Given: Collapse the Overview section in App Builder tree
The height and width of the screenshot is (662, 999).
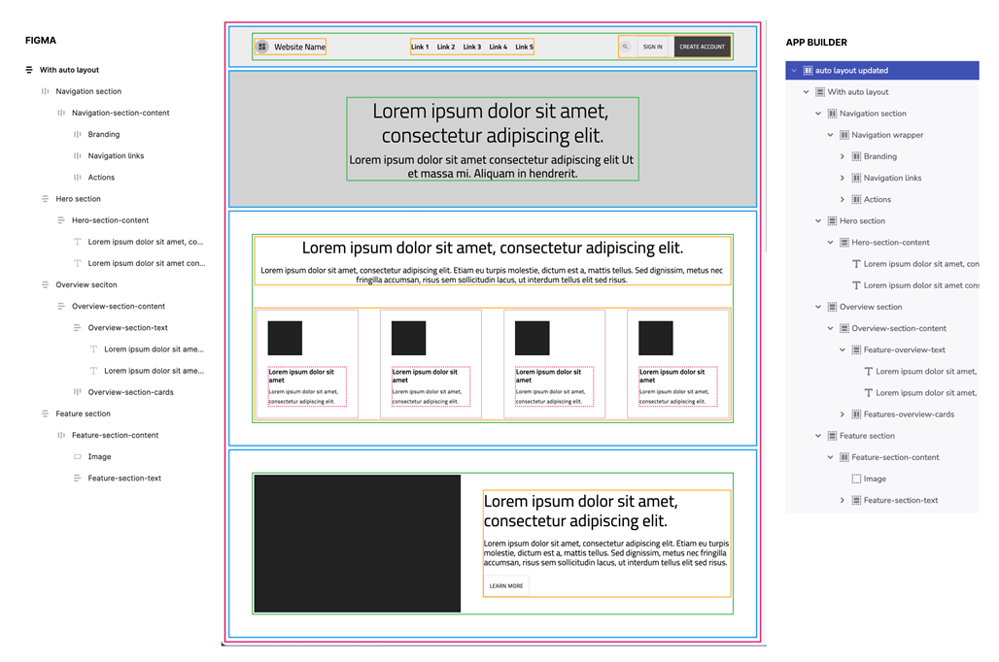Looking at the screenshot, I should pos(818,307).
